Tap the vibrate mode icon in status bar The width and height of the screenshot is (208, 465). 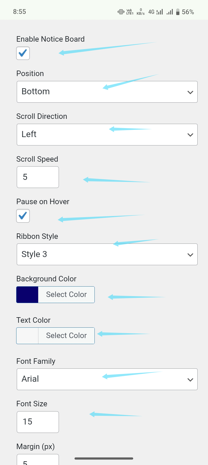[121, 12]
